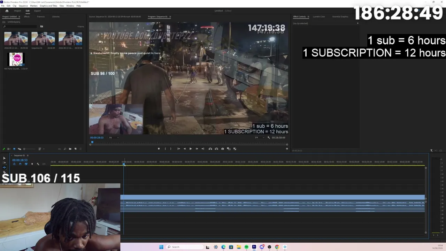This screenshot has height=251, width=446.
Task: Open the Sequence menu
Action: point(23,6)
